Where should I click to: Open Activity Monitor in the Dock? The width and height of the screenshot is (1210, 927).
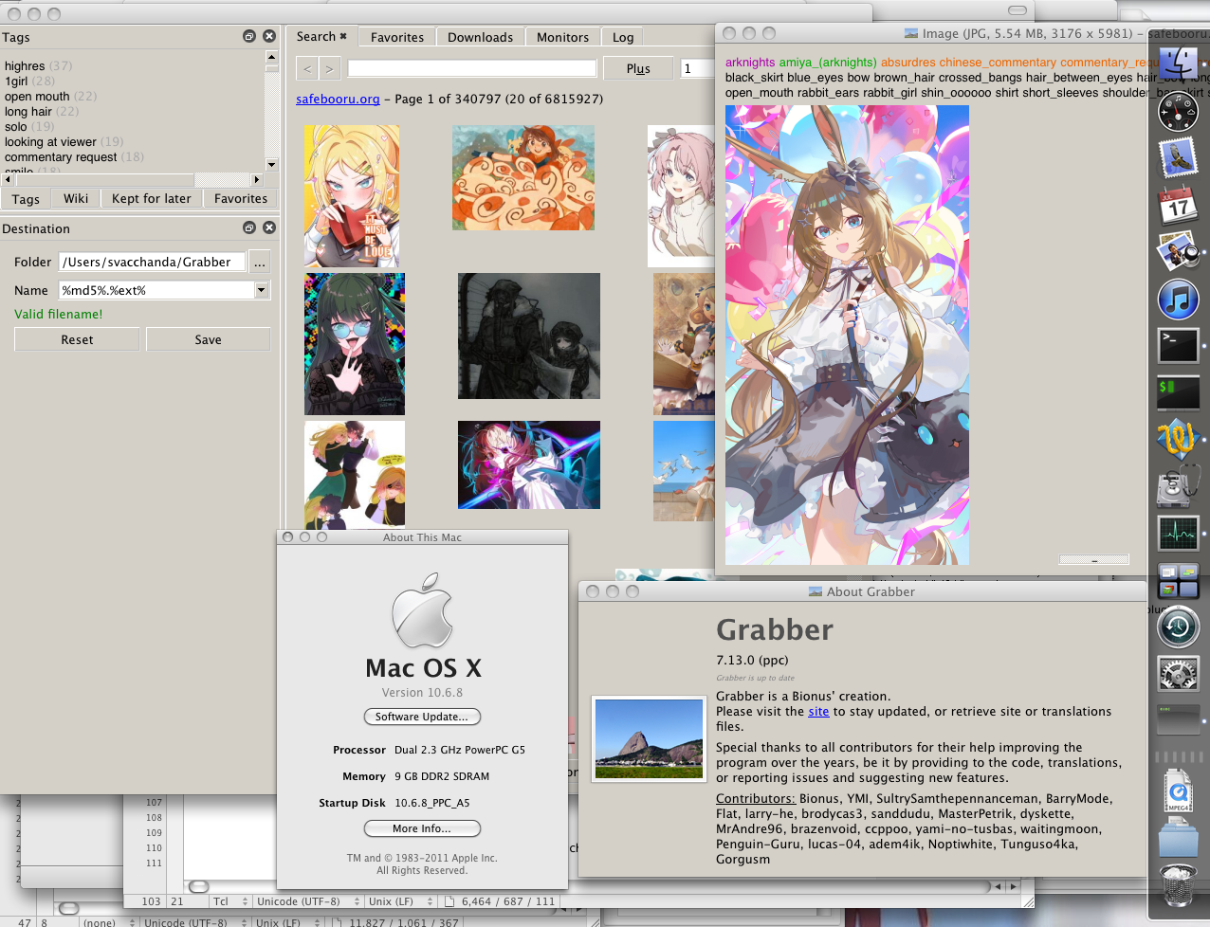1179,534
